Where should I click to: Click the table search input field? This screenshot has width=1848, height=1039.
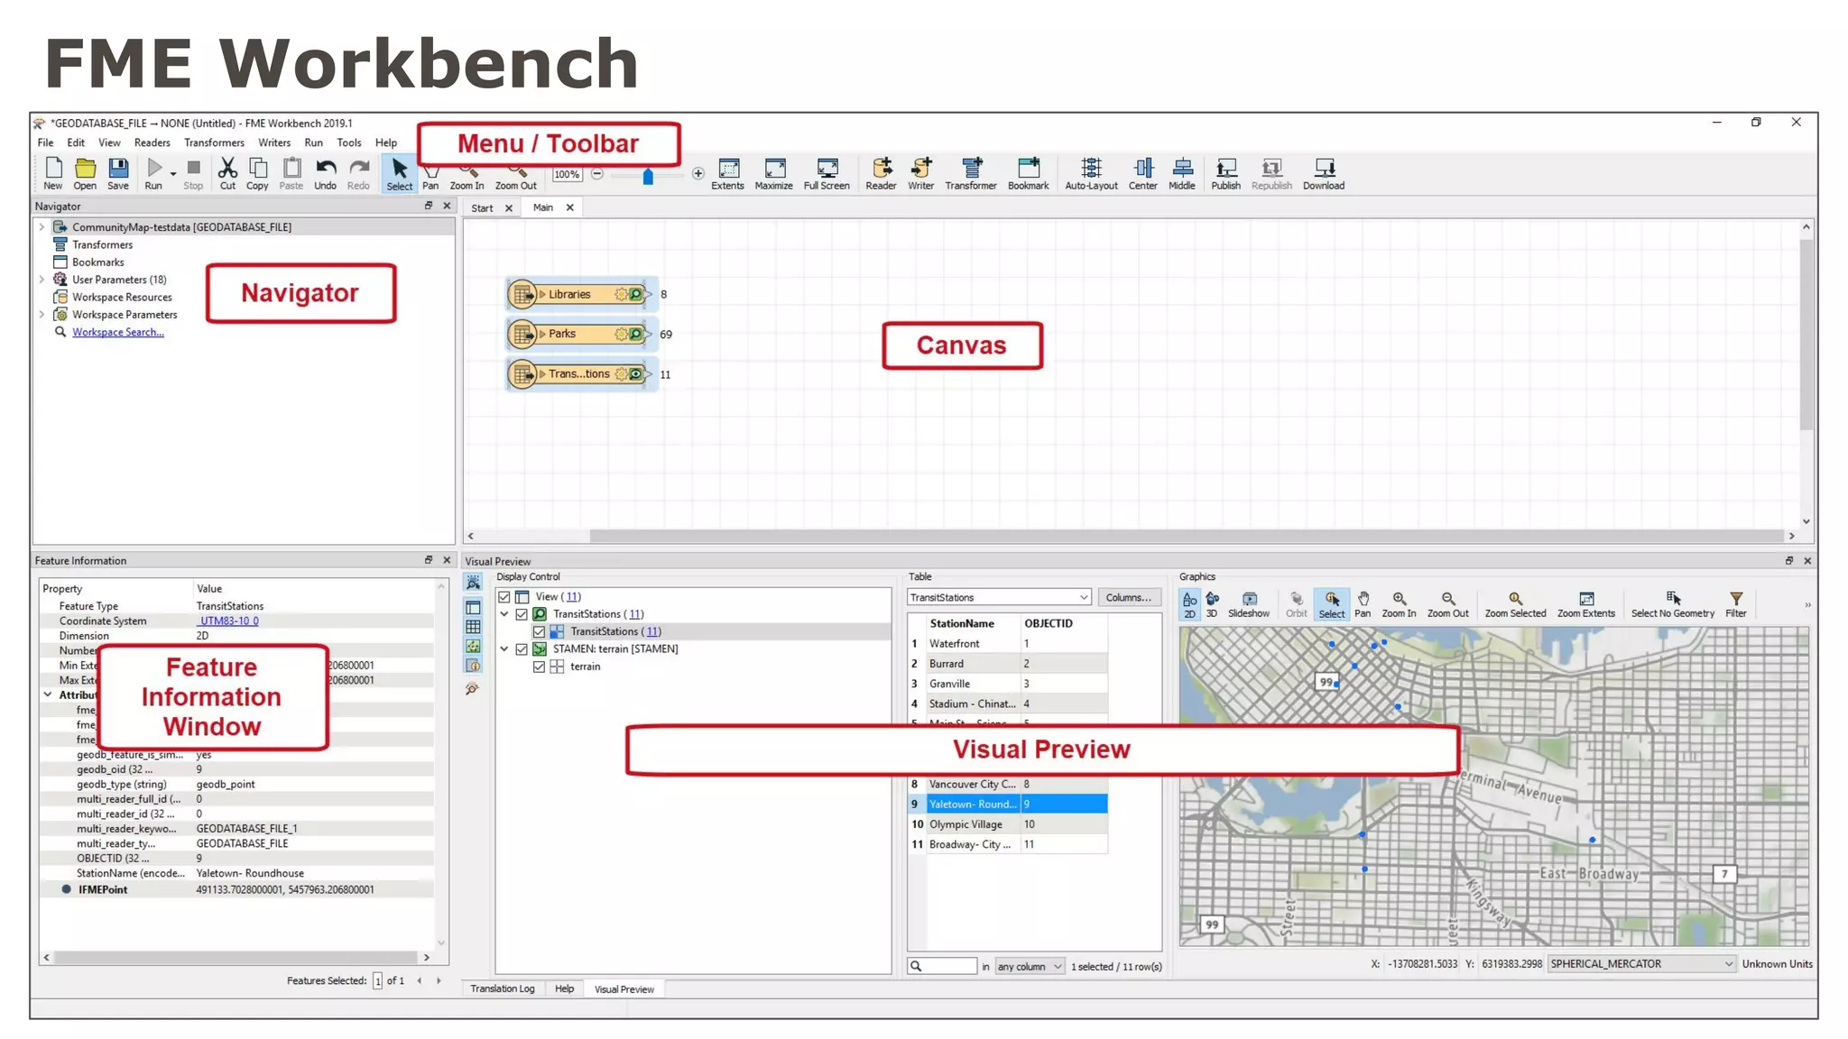pyautogui.click(x=942, y=967)
